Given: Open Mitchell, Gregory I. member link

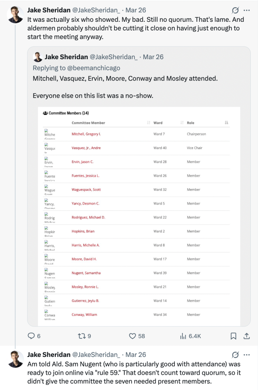Looking at the screenshot, I should click(86, 134).
